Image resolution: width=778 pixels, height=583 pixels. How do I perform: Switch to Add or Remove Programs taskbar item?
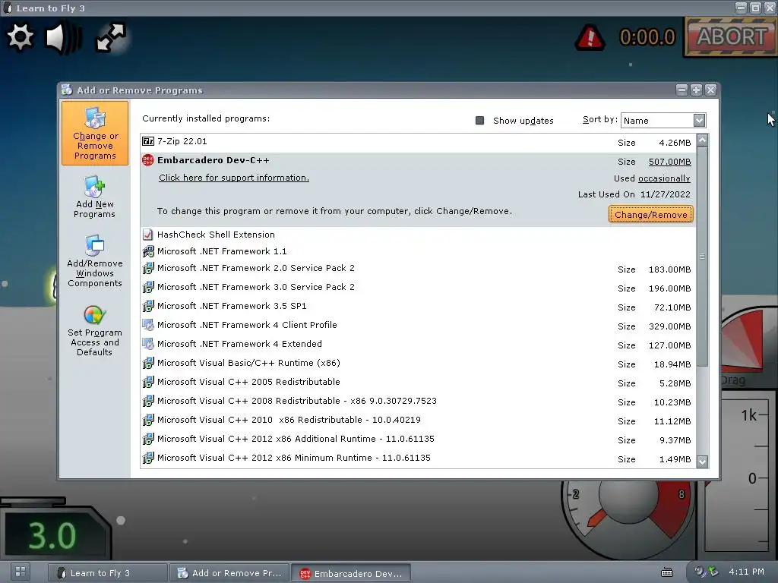229,572
